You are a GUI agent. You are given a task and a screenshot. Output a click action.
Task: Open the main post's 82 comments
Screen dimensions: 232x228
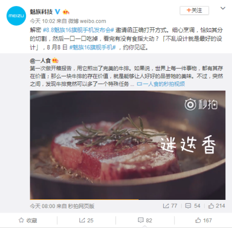click(x=145, y=220)
